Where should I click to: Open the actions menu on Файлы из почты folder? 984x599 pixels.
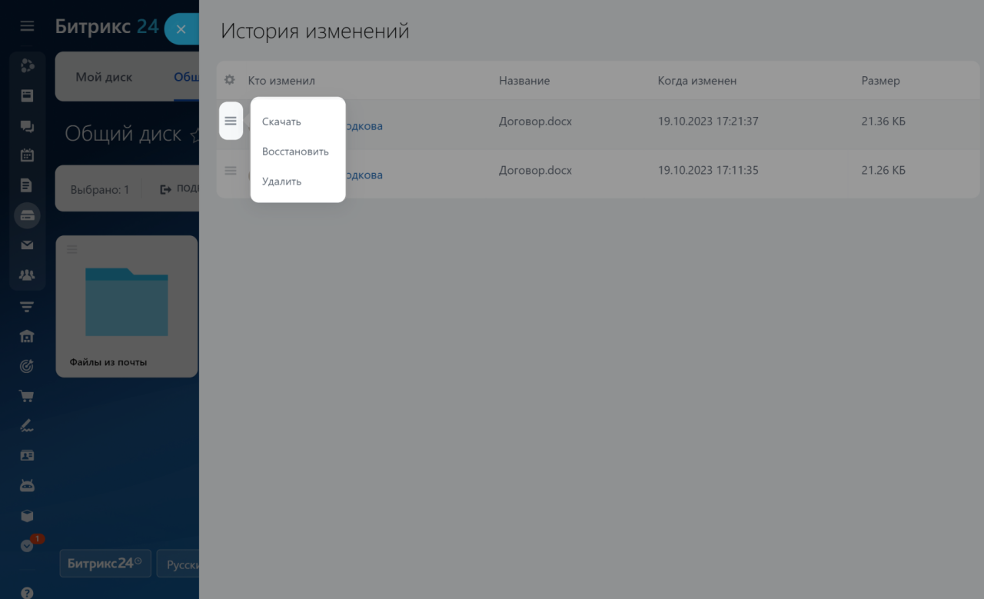pos(71,248)
